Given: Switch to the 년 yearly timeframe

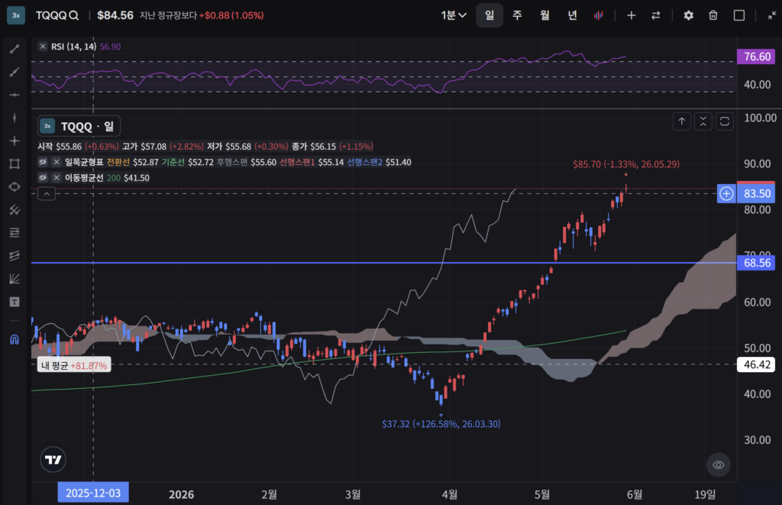Looking at the screenshot, I should coord(572,15).
